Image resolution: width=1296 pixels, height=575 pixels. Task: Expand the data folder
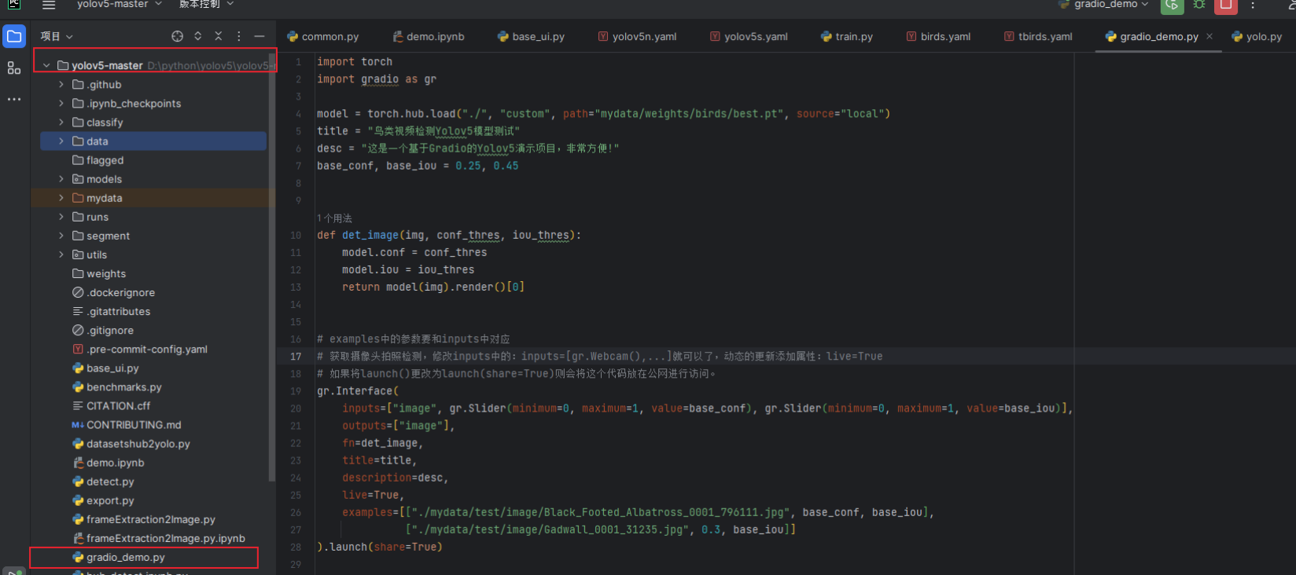pyautogui.click(x=61, y=141)
